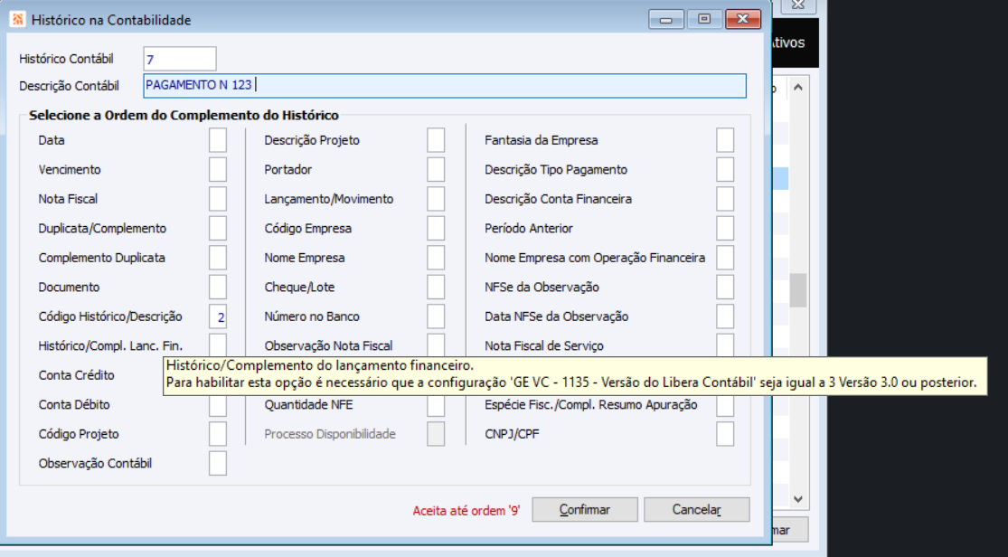The height and width of the screenshot is (557, 1008).
Task: Click the 'Descrição Contábil' label
Action: click(x=69, y=86)
